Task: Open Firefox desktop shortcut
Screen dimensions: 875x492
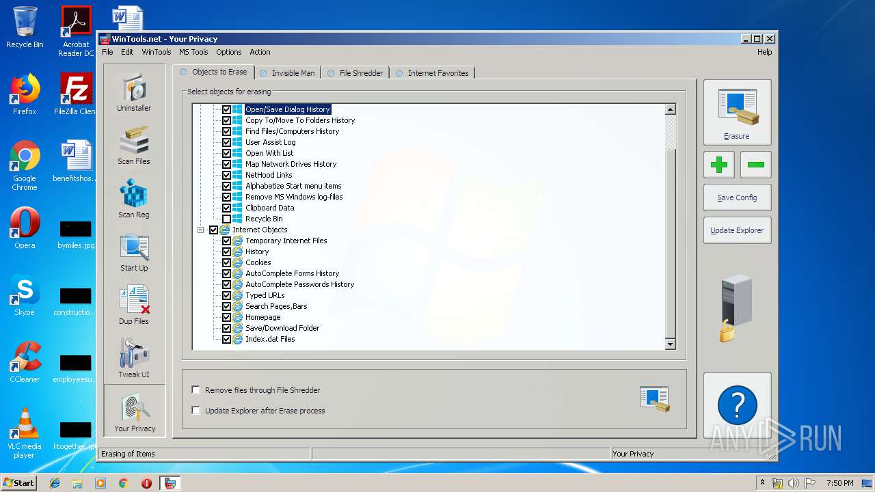Action: (25, 94)
